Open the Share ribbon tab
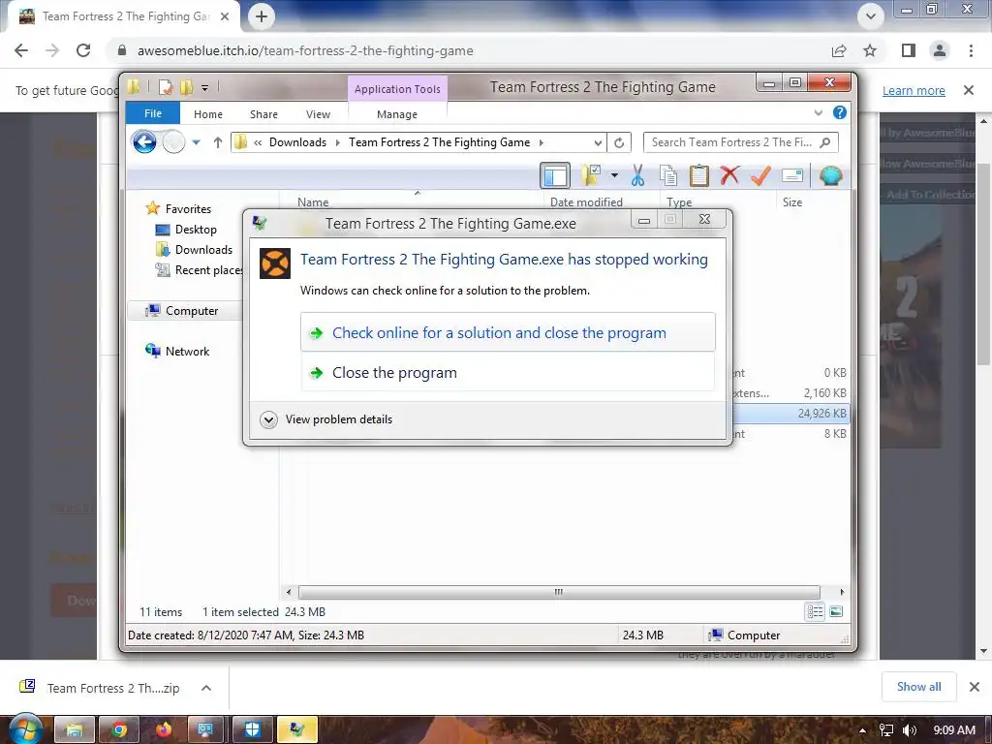The image size is (992, 744). coord(263,114)
